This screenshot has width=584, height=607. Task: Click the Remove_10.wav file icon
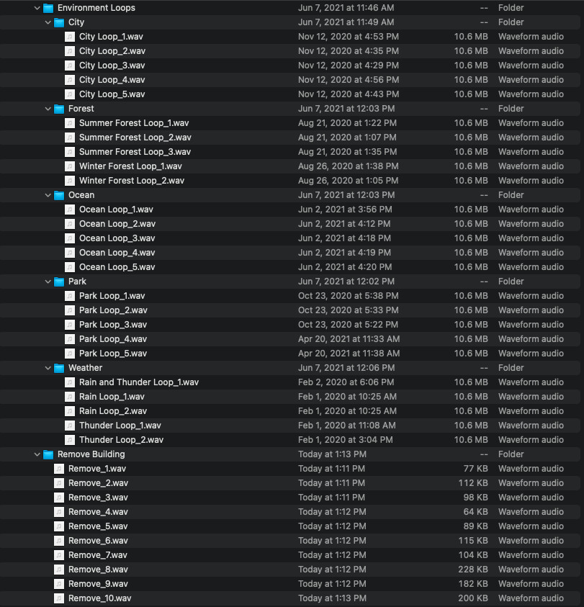point(59,598)
